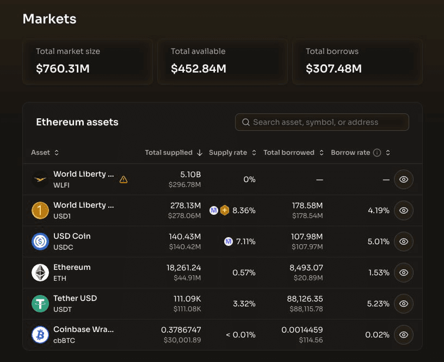444x362 pixels.
Task: Click the Total market size card
Action: click(88, 62)
